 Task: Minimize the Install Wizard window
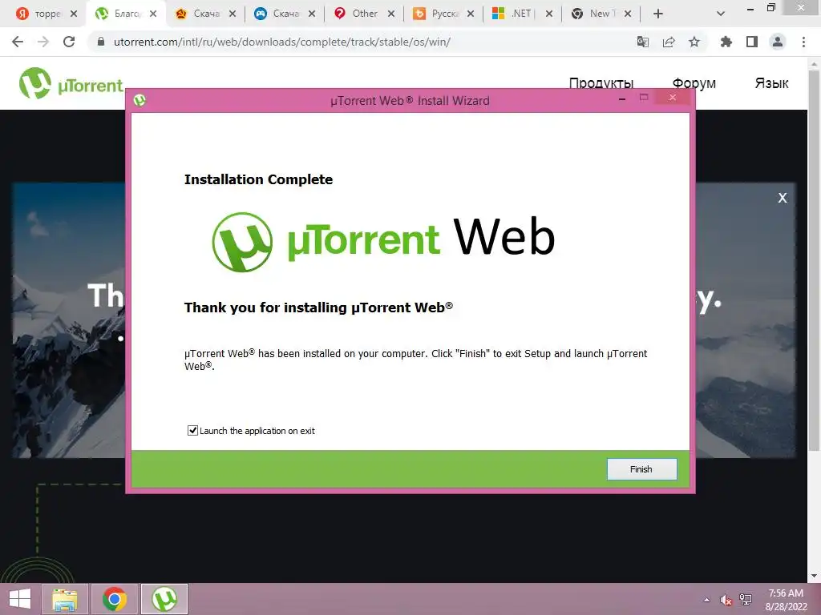coord(622,98)
